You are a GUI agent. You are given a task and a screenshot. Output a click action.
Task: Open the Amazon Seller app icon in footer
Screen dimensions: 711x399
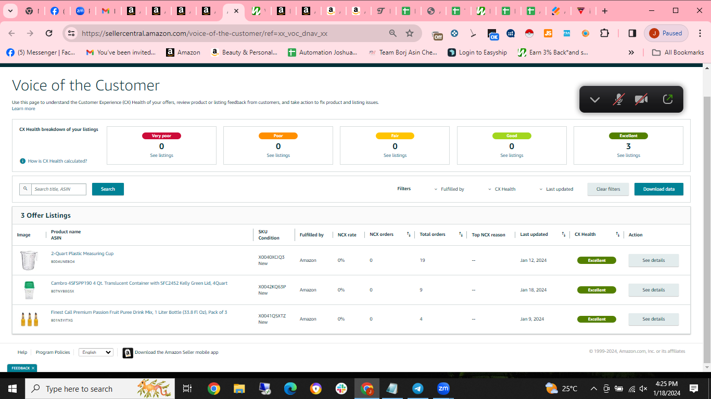pos(128,353)
